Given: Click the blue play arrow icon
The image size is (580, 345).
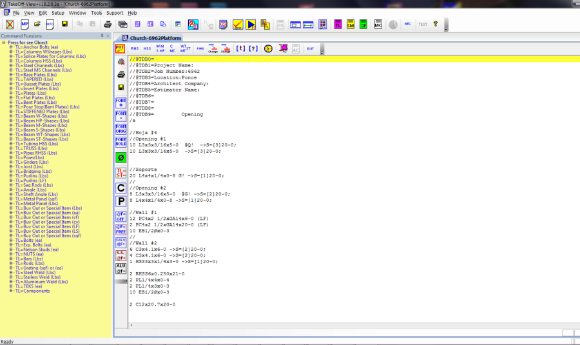Looking at the screenshot, I should 251,25.
